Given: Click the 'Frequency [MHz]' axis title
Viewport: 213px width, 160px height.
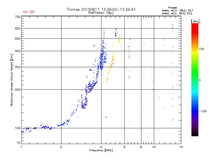Looking at the screenshot, I should tap(101, 150).
